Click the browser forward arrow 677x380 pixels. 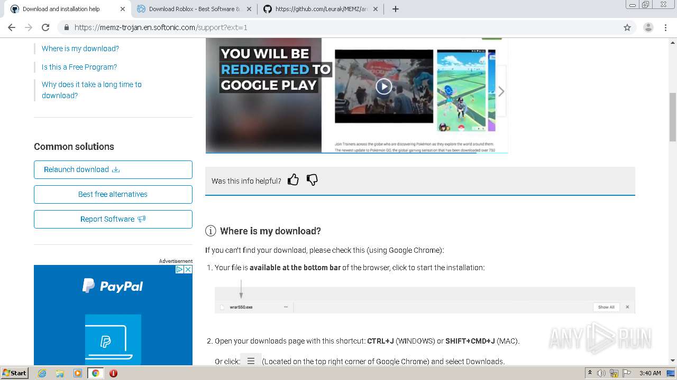click(29, 27)
